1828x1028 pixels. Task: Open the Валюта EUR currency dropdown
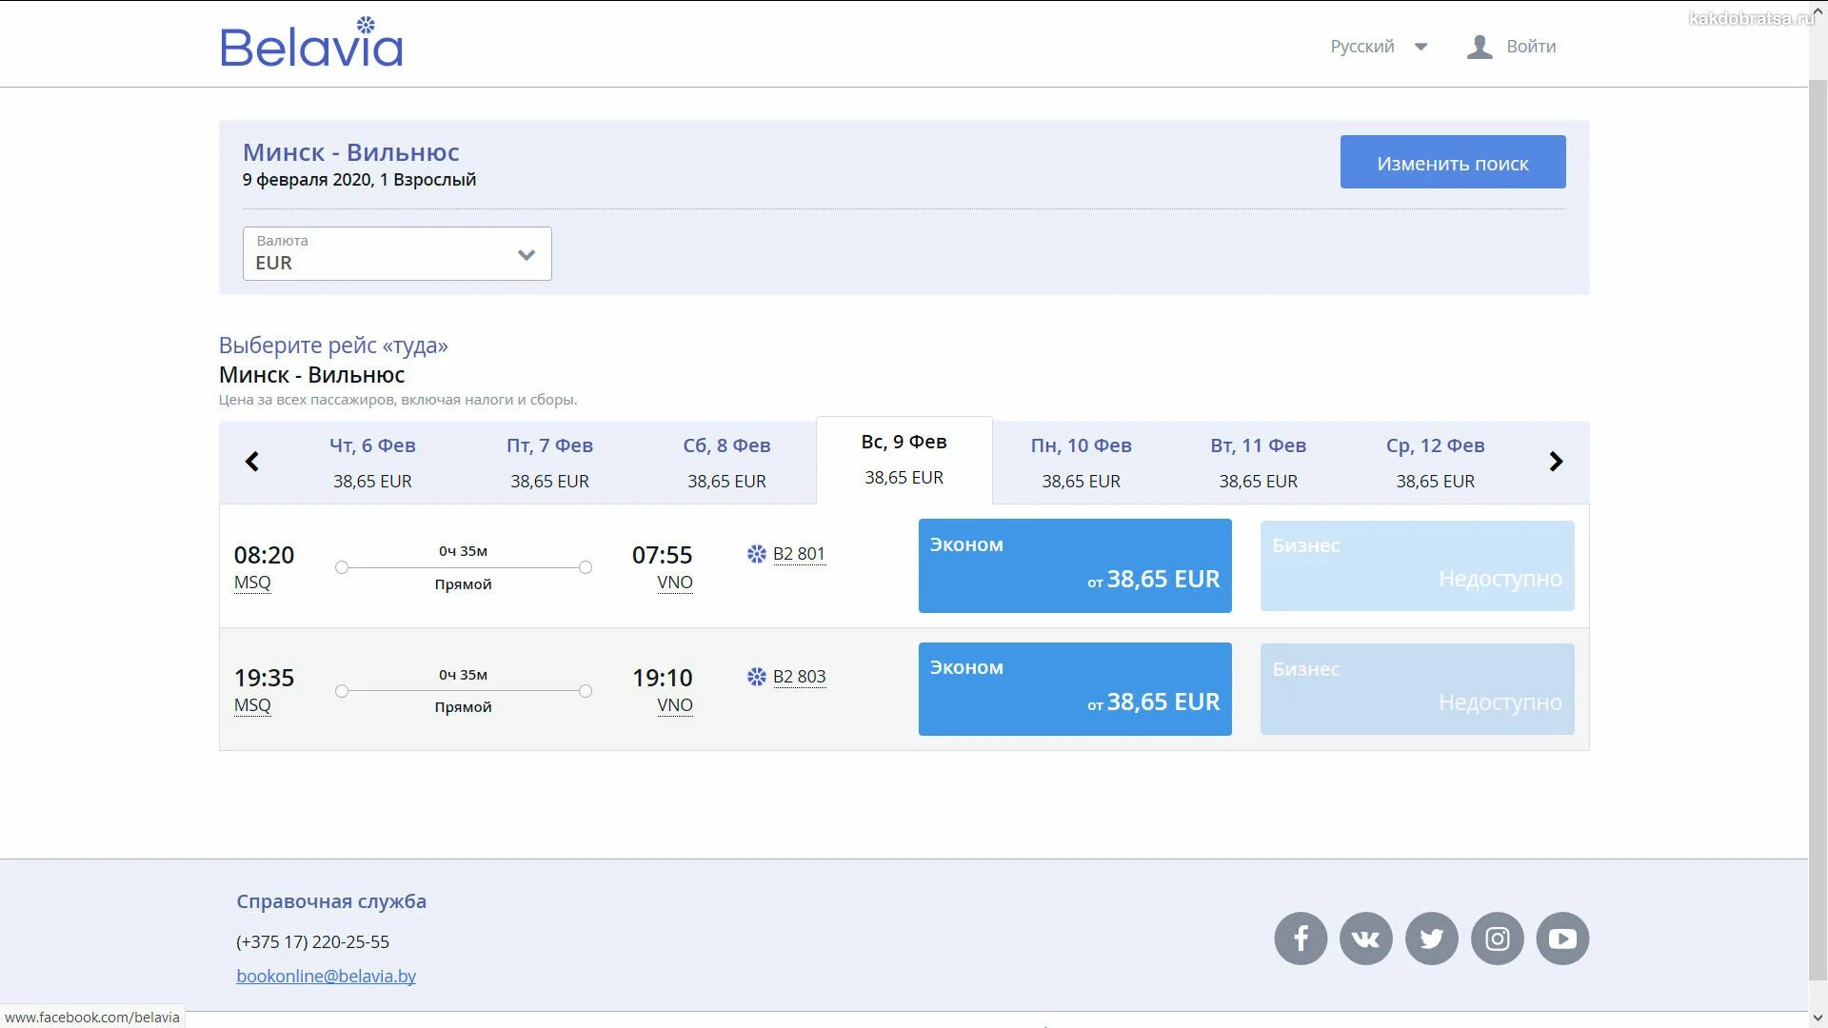click(397, 253)
